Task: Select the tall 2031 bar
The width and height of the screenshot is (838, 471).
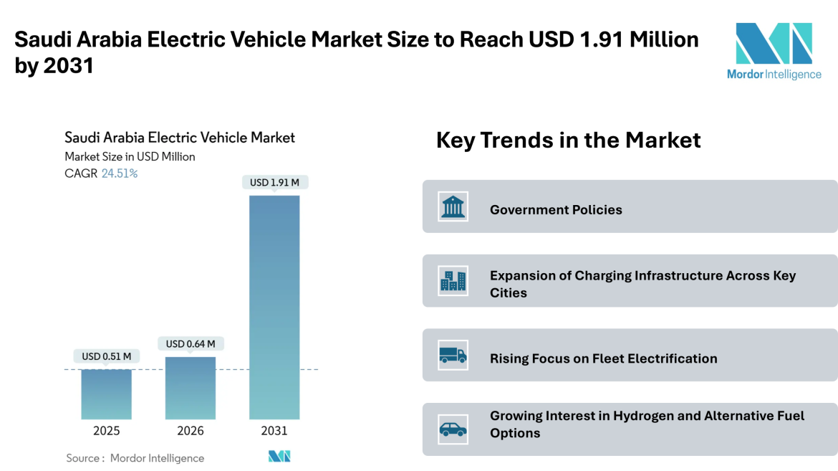Action: 274,307
